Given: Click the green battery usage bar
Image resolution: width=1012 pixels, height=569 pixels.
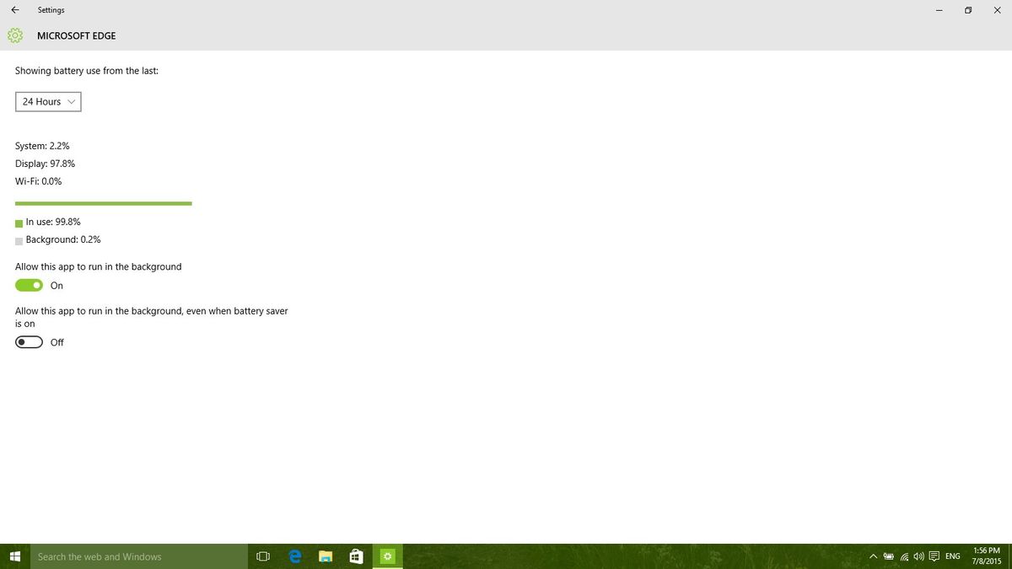Looking at the screenshot, I should [103, 203].
